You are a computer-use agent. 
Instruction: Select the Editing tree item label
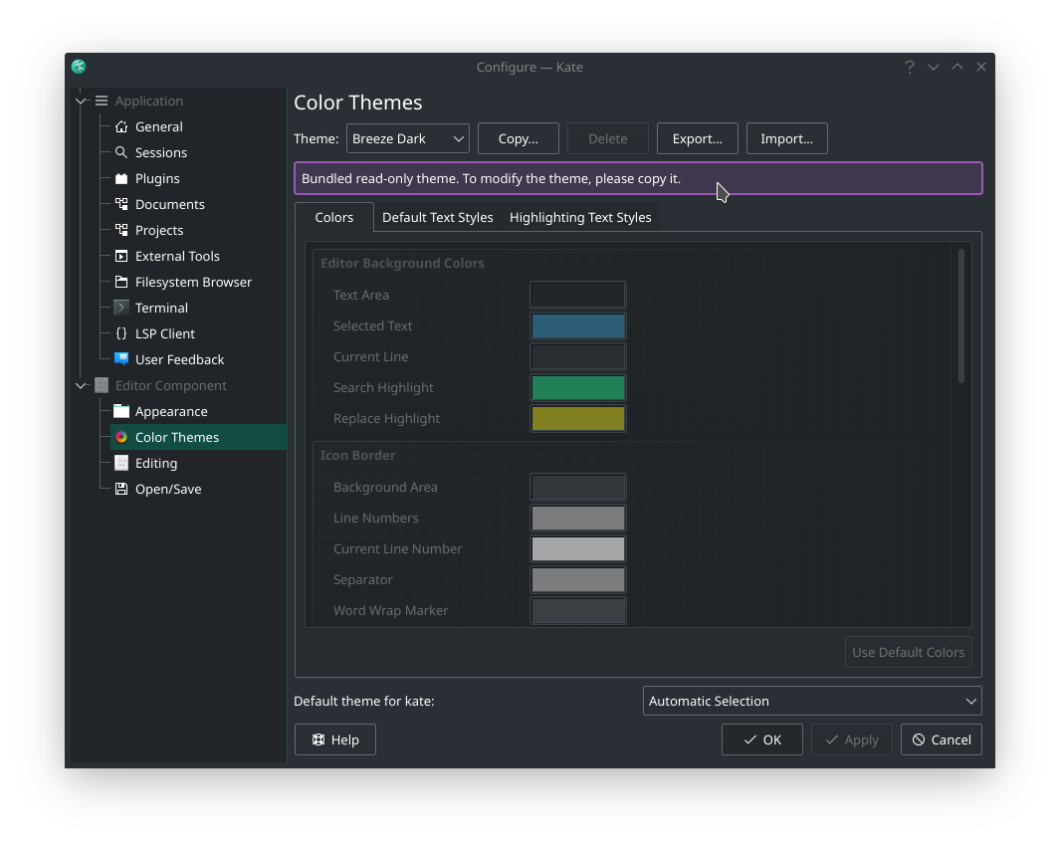(156, 463)
